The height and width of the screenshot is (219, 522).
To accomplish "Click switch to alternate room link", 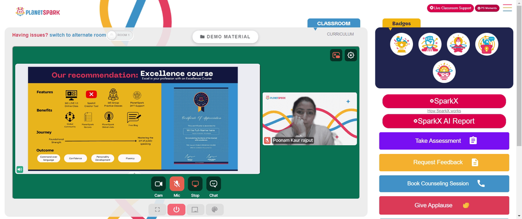I will pyautogui.click(x=78, y=35).
